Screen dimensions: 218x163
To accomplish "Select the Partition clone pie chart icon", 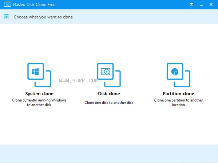I will point(175,72).
